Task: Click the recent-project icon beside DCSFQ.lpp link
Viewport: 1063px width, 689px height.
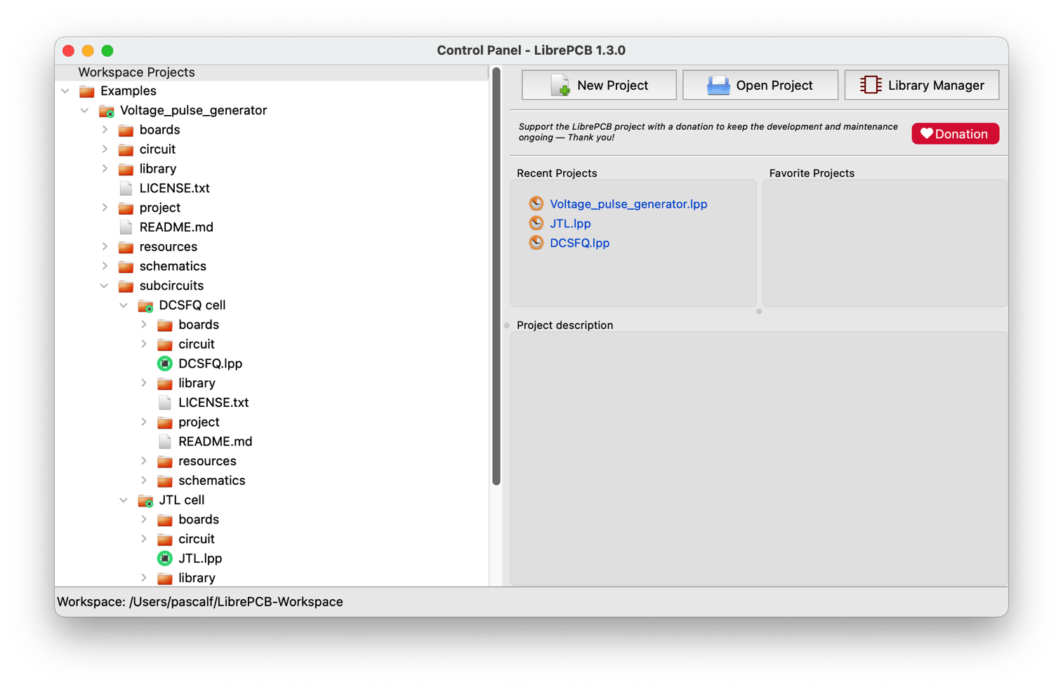Action: 536,243
